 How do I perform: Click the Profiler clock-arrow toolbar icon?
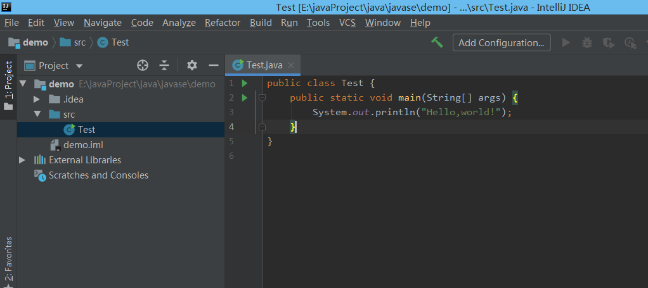(631, 43)
